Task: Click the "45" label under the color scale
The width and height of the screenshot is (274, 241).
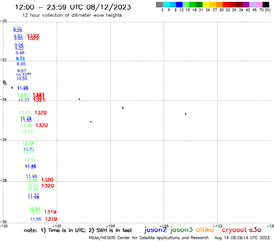Action: 254,10
